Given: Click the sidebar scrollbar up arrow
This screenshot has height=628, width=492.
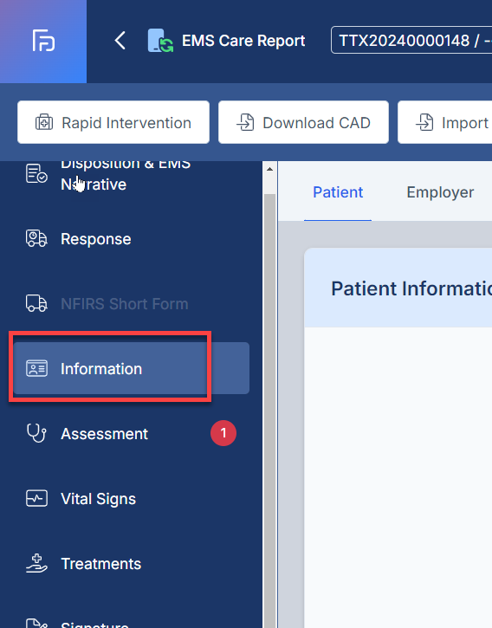Looking at the screenshot, I should click(270, 169).
